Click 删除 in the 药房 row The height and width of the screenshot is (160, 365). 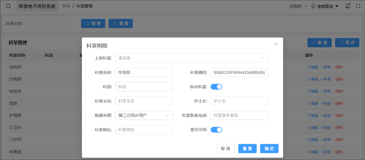338,103
